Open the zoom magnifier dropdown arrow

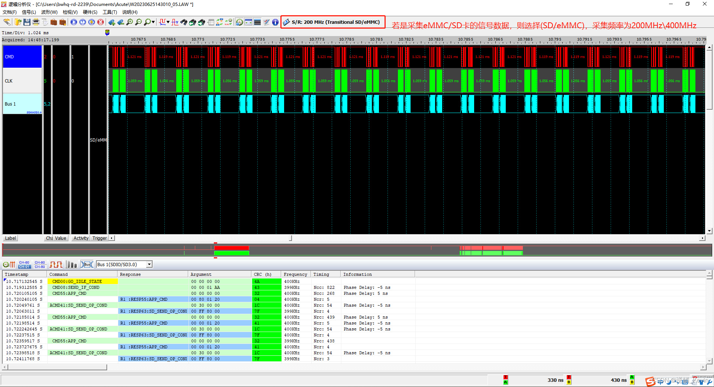[153, 22]
